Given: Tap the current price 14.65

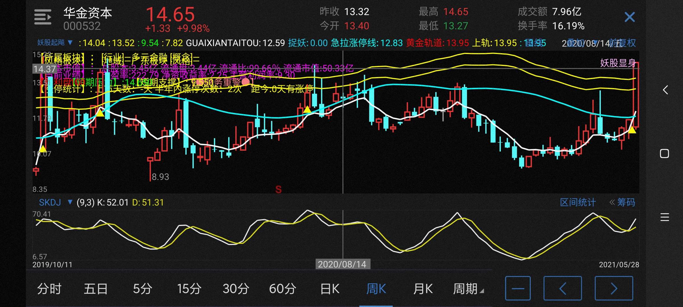Looking at the screenshot, I should (170, 15).
